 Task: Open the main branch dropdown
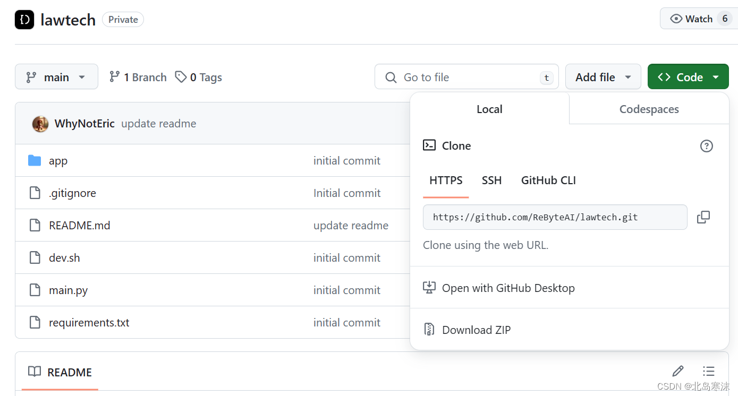56,77
